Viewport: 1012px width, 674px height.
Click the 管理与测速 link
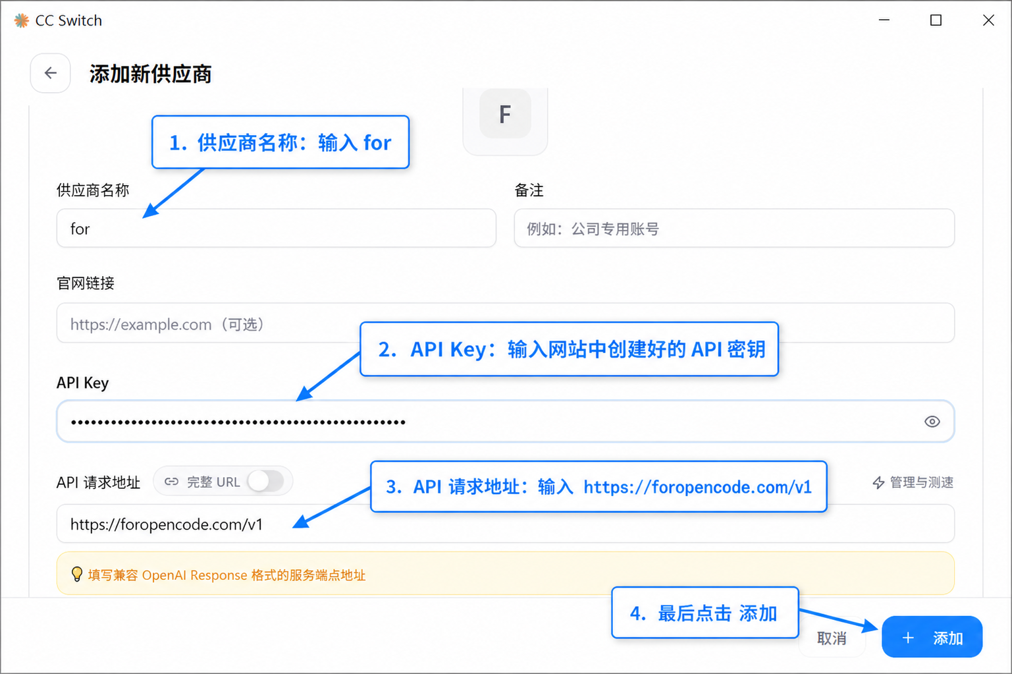click(x=913, y=482)
